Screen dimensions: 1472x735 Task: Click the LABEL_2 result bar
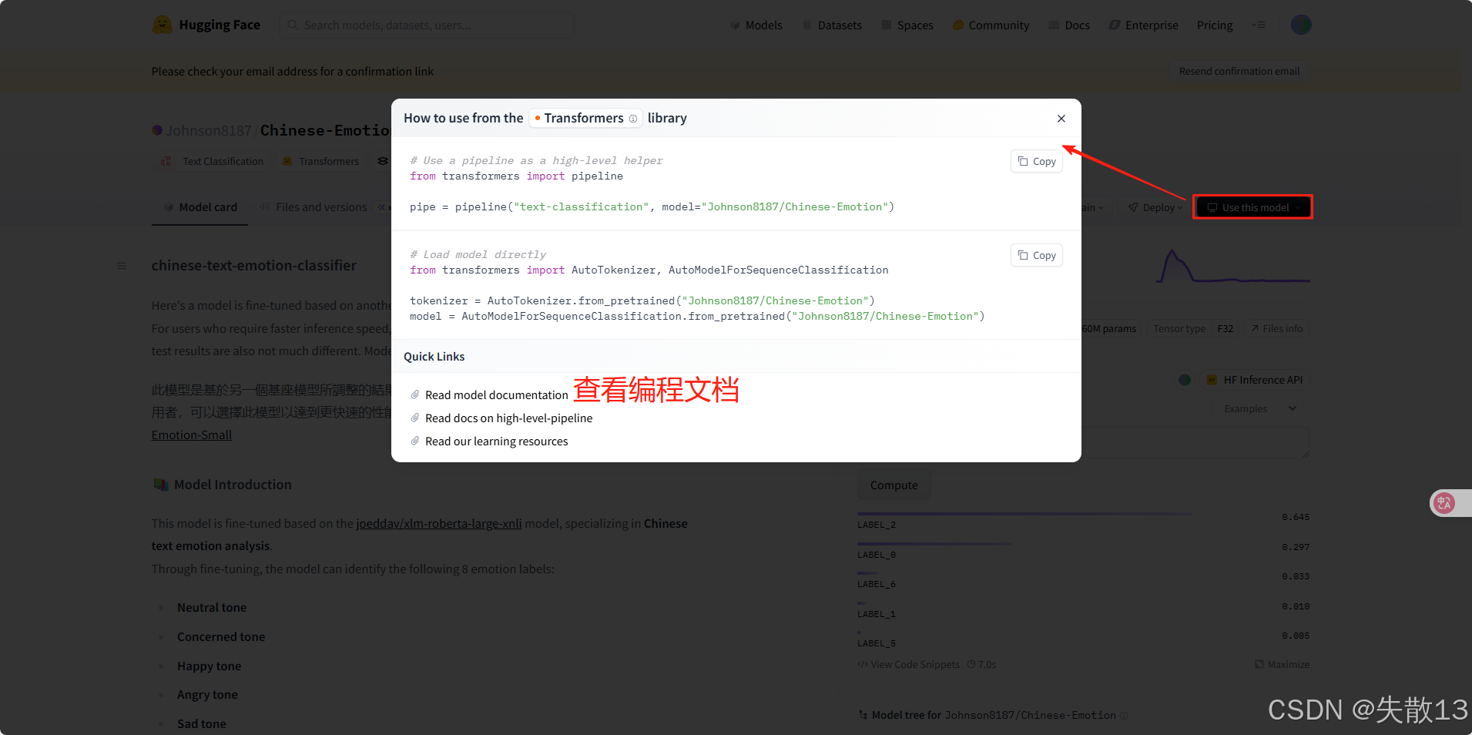[1025, 514]
